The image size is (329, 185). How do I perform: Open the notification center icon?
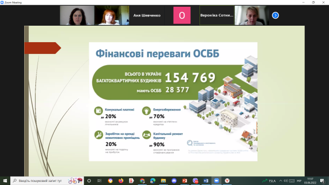tap(322, 181)
